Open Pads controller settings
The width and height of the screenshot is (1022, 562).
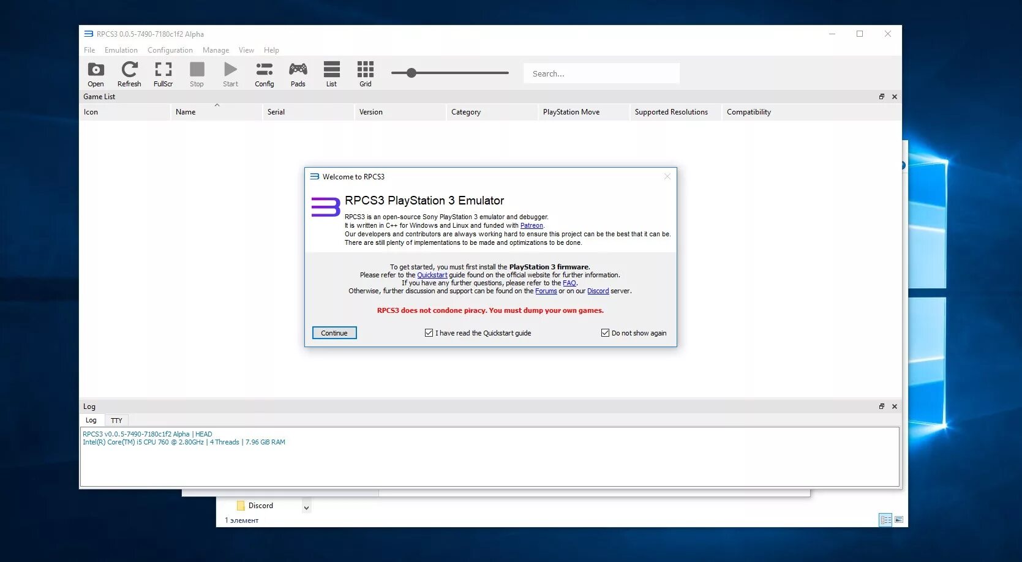(298, 74)
